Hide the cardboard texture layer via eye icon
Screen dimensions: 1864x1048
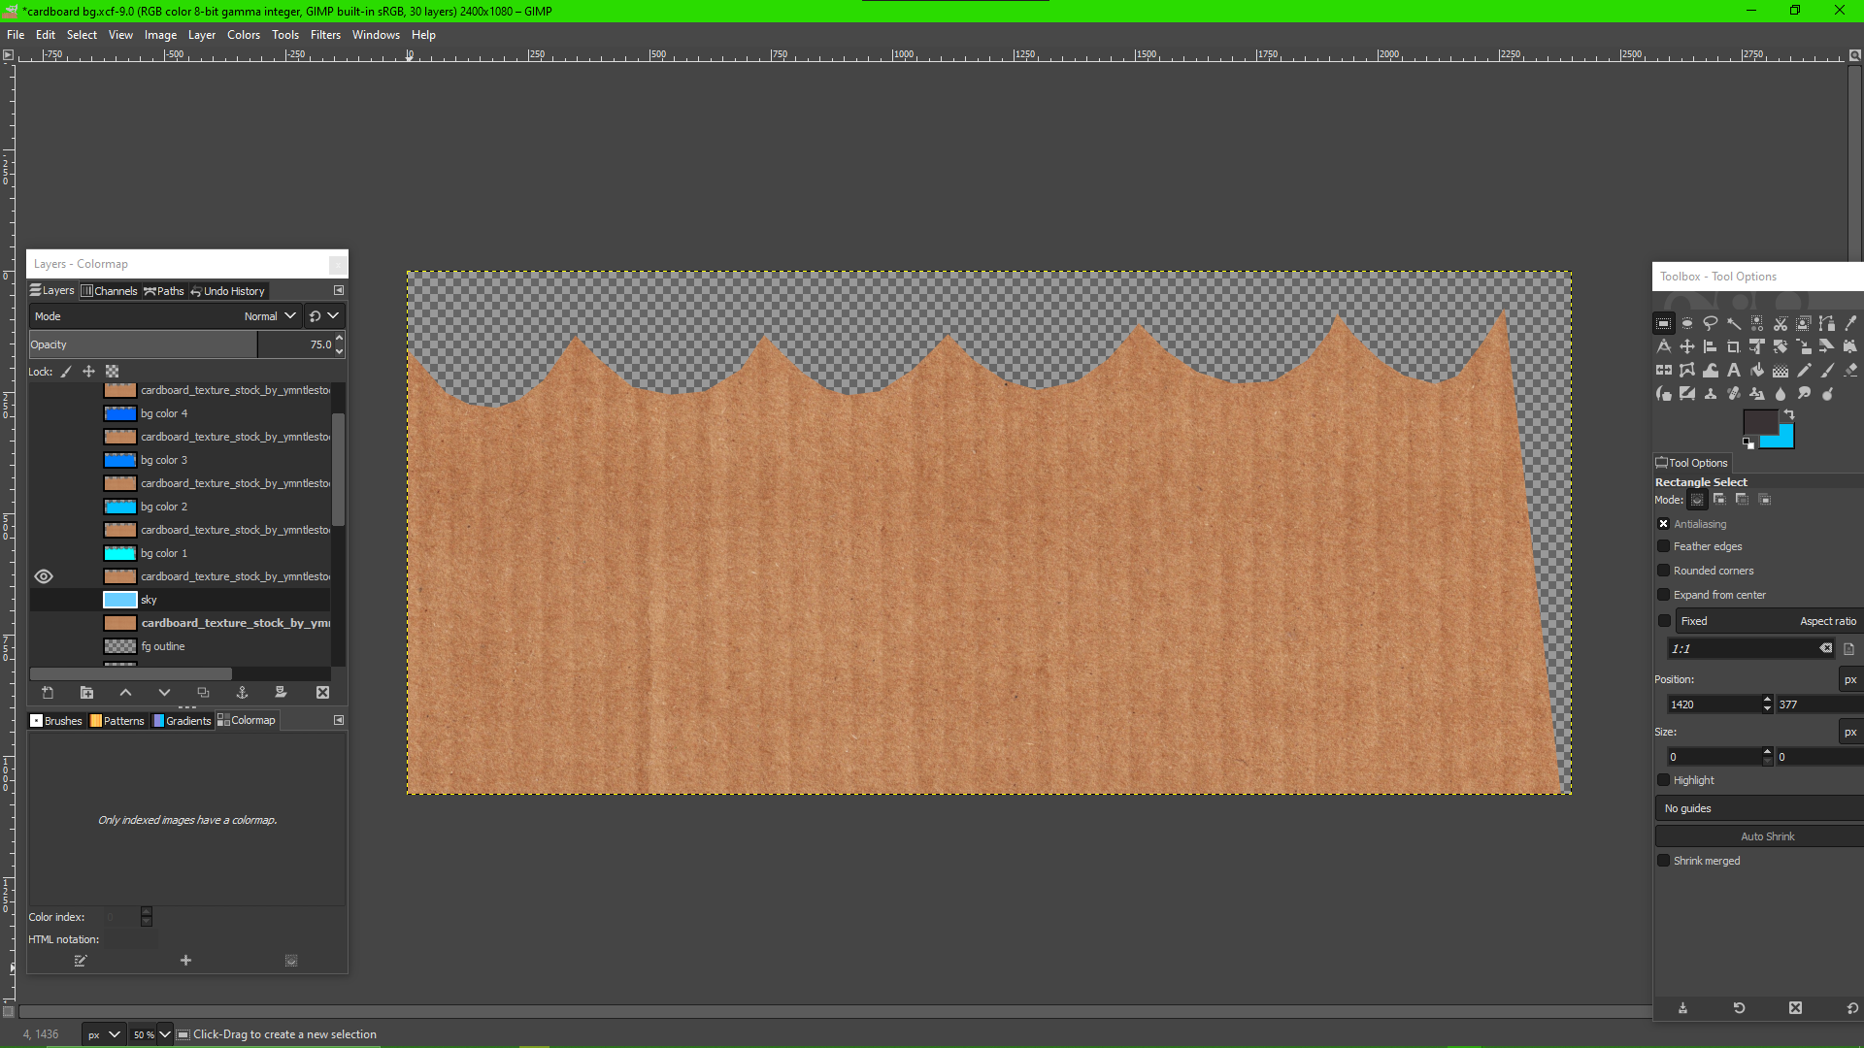pyautogui.click(x=44, y=576)
